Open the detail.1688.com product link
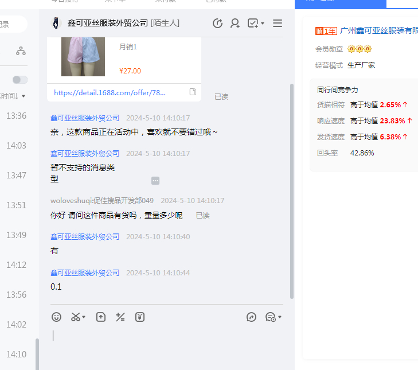This screenshot has width=418, height=370. (110, 92)
